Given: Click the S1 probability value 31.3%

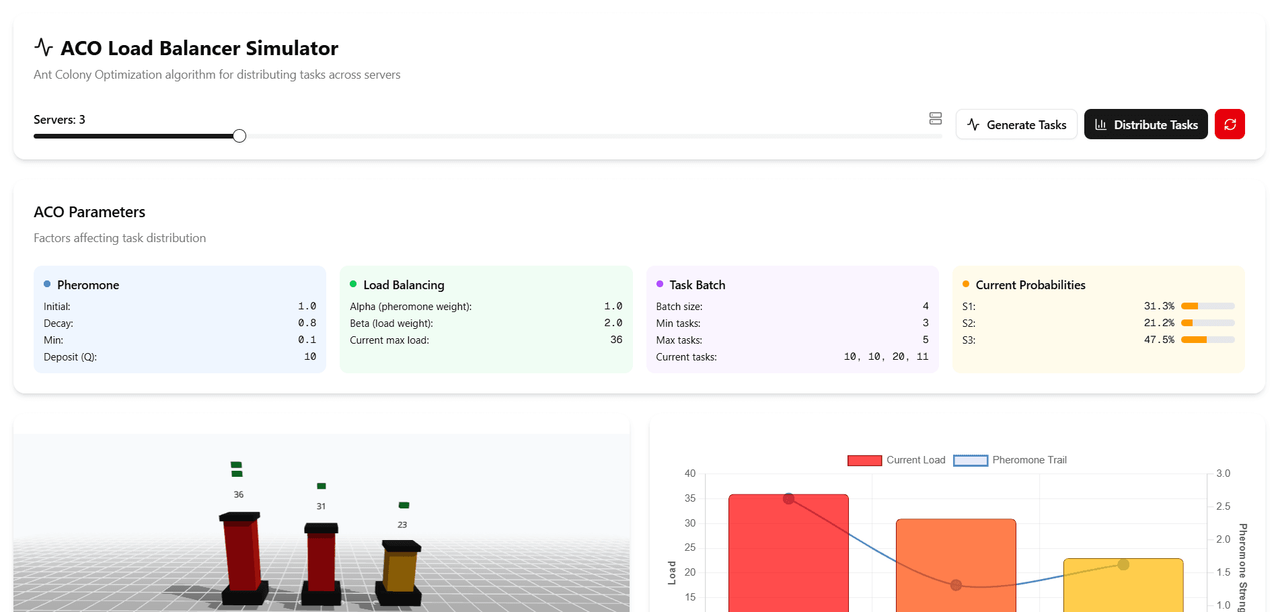Looking at the screenshot, I should point(1159,306).
